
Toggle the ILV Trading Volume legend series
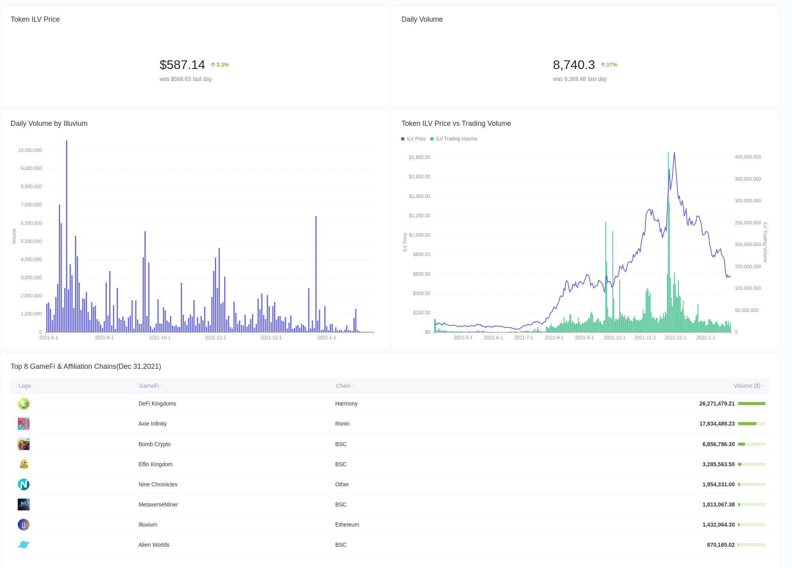454,138
